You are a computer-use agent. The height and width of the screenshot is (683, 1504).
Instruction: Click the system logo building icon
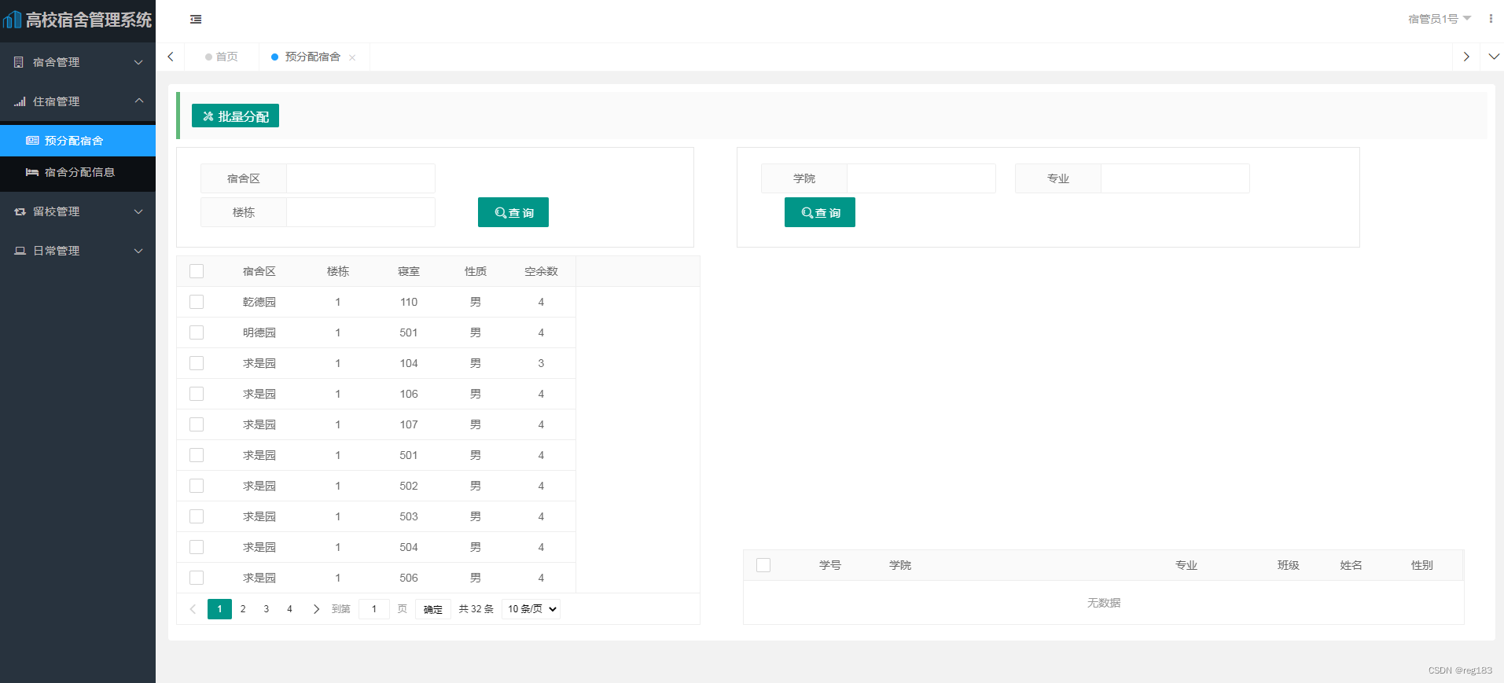[x=13, y=19]
